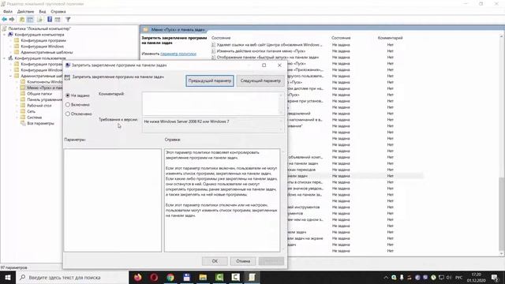Click the policy icon beside «Отображение панели быстрый запуск»

[214, 58]
